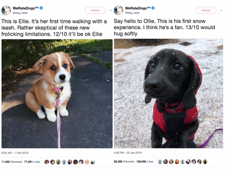Image resolution: width=225 pixels, height=169 pixels.
Task: Follow WeRateDogs from the Ellie tweet
Action: pos(95,10)
